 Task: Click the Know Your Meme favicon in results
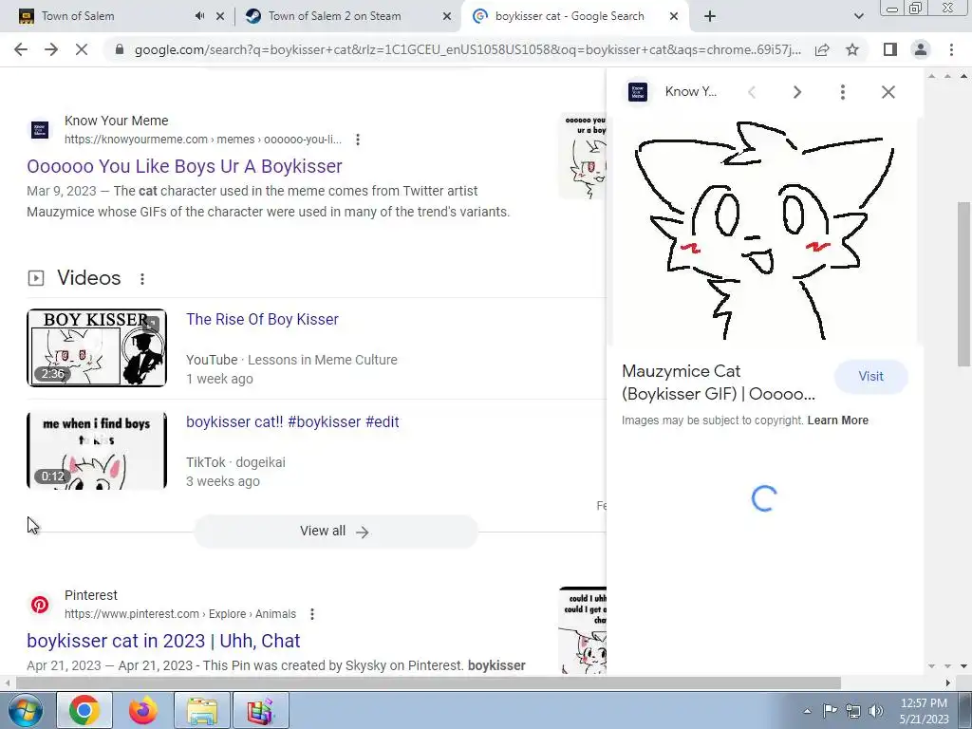tap(40, 129)
